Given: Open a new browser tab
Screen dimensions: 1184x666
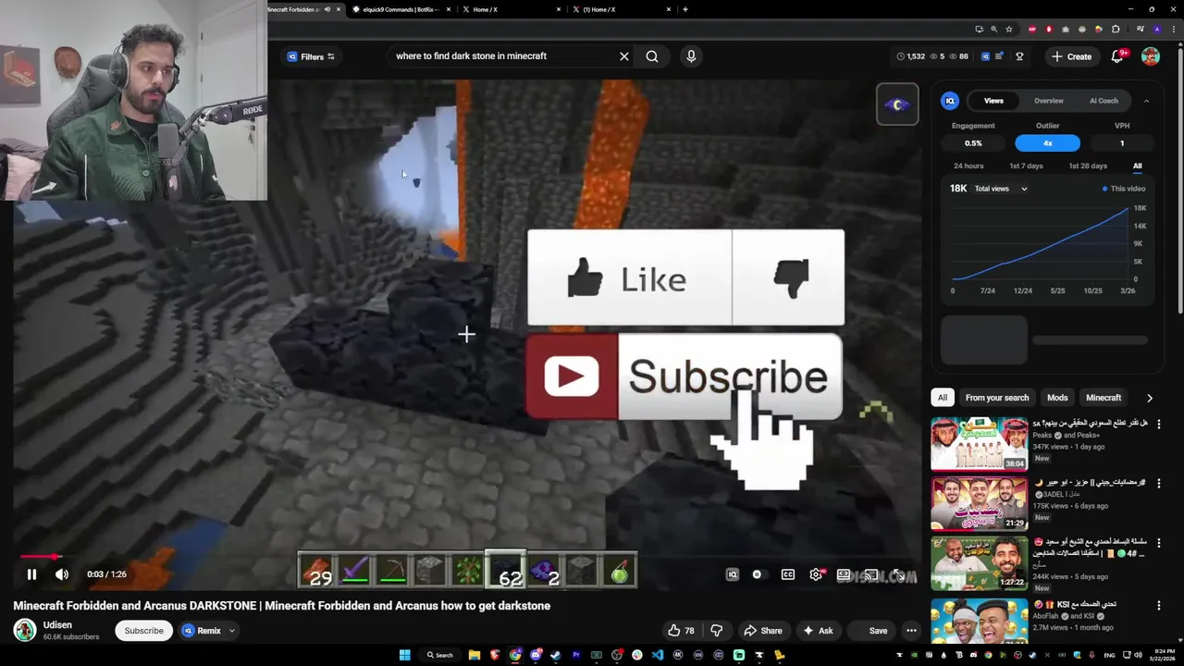Looking at the screenshot, I should (x=684, y=9).
